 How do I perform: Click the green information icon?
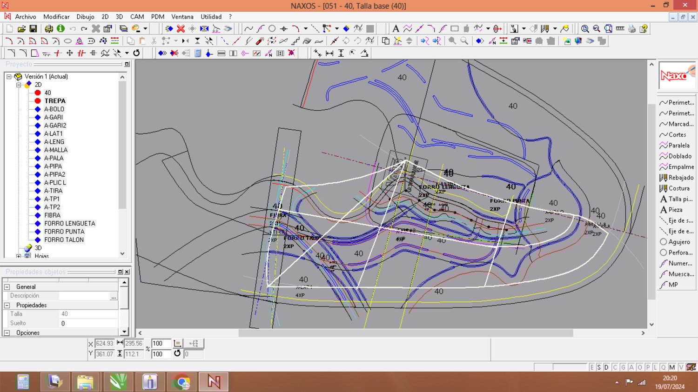point(60,28)
